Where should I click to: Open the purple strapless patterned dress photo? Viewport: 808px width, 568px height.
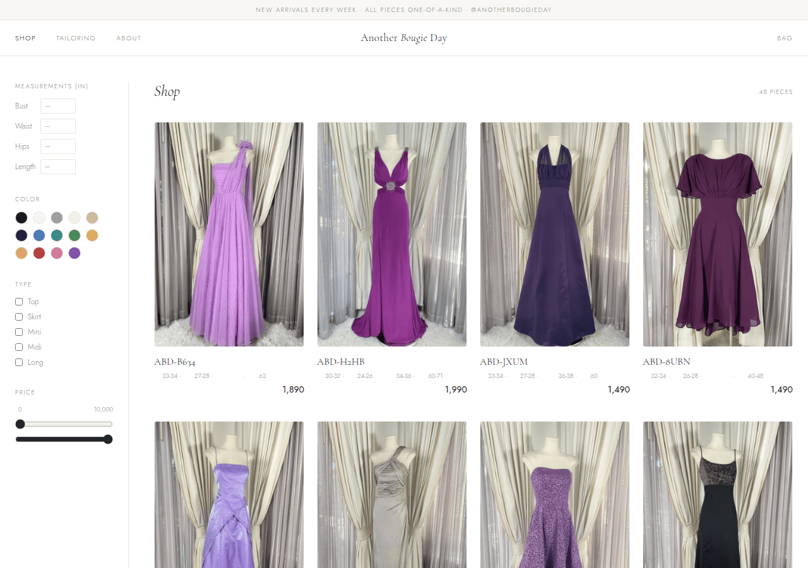tap(555, 495)
